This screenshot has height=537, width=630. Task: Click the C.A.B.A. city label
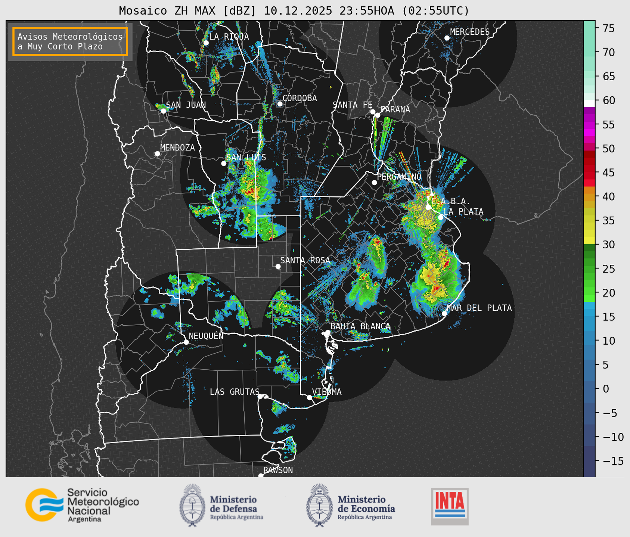[x=451, y=201]
